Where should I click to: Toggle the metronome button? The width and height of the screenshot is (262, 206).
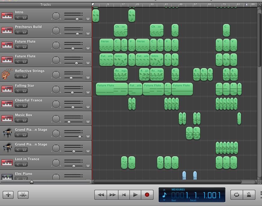(249, 195)
